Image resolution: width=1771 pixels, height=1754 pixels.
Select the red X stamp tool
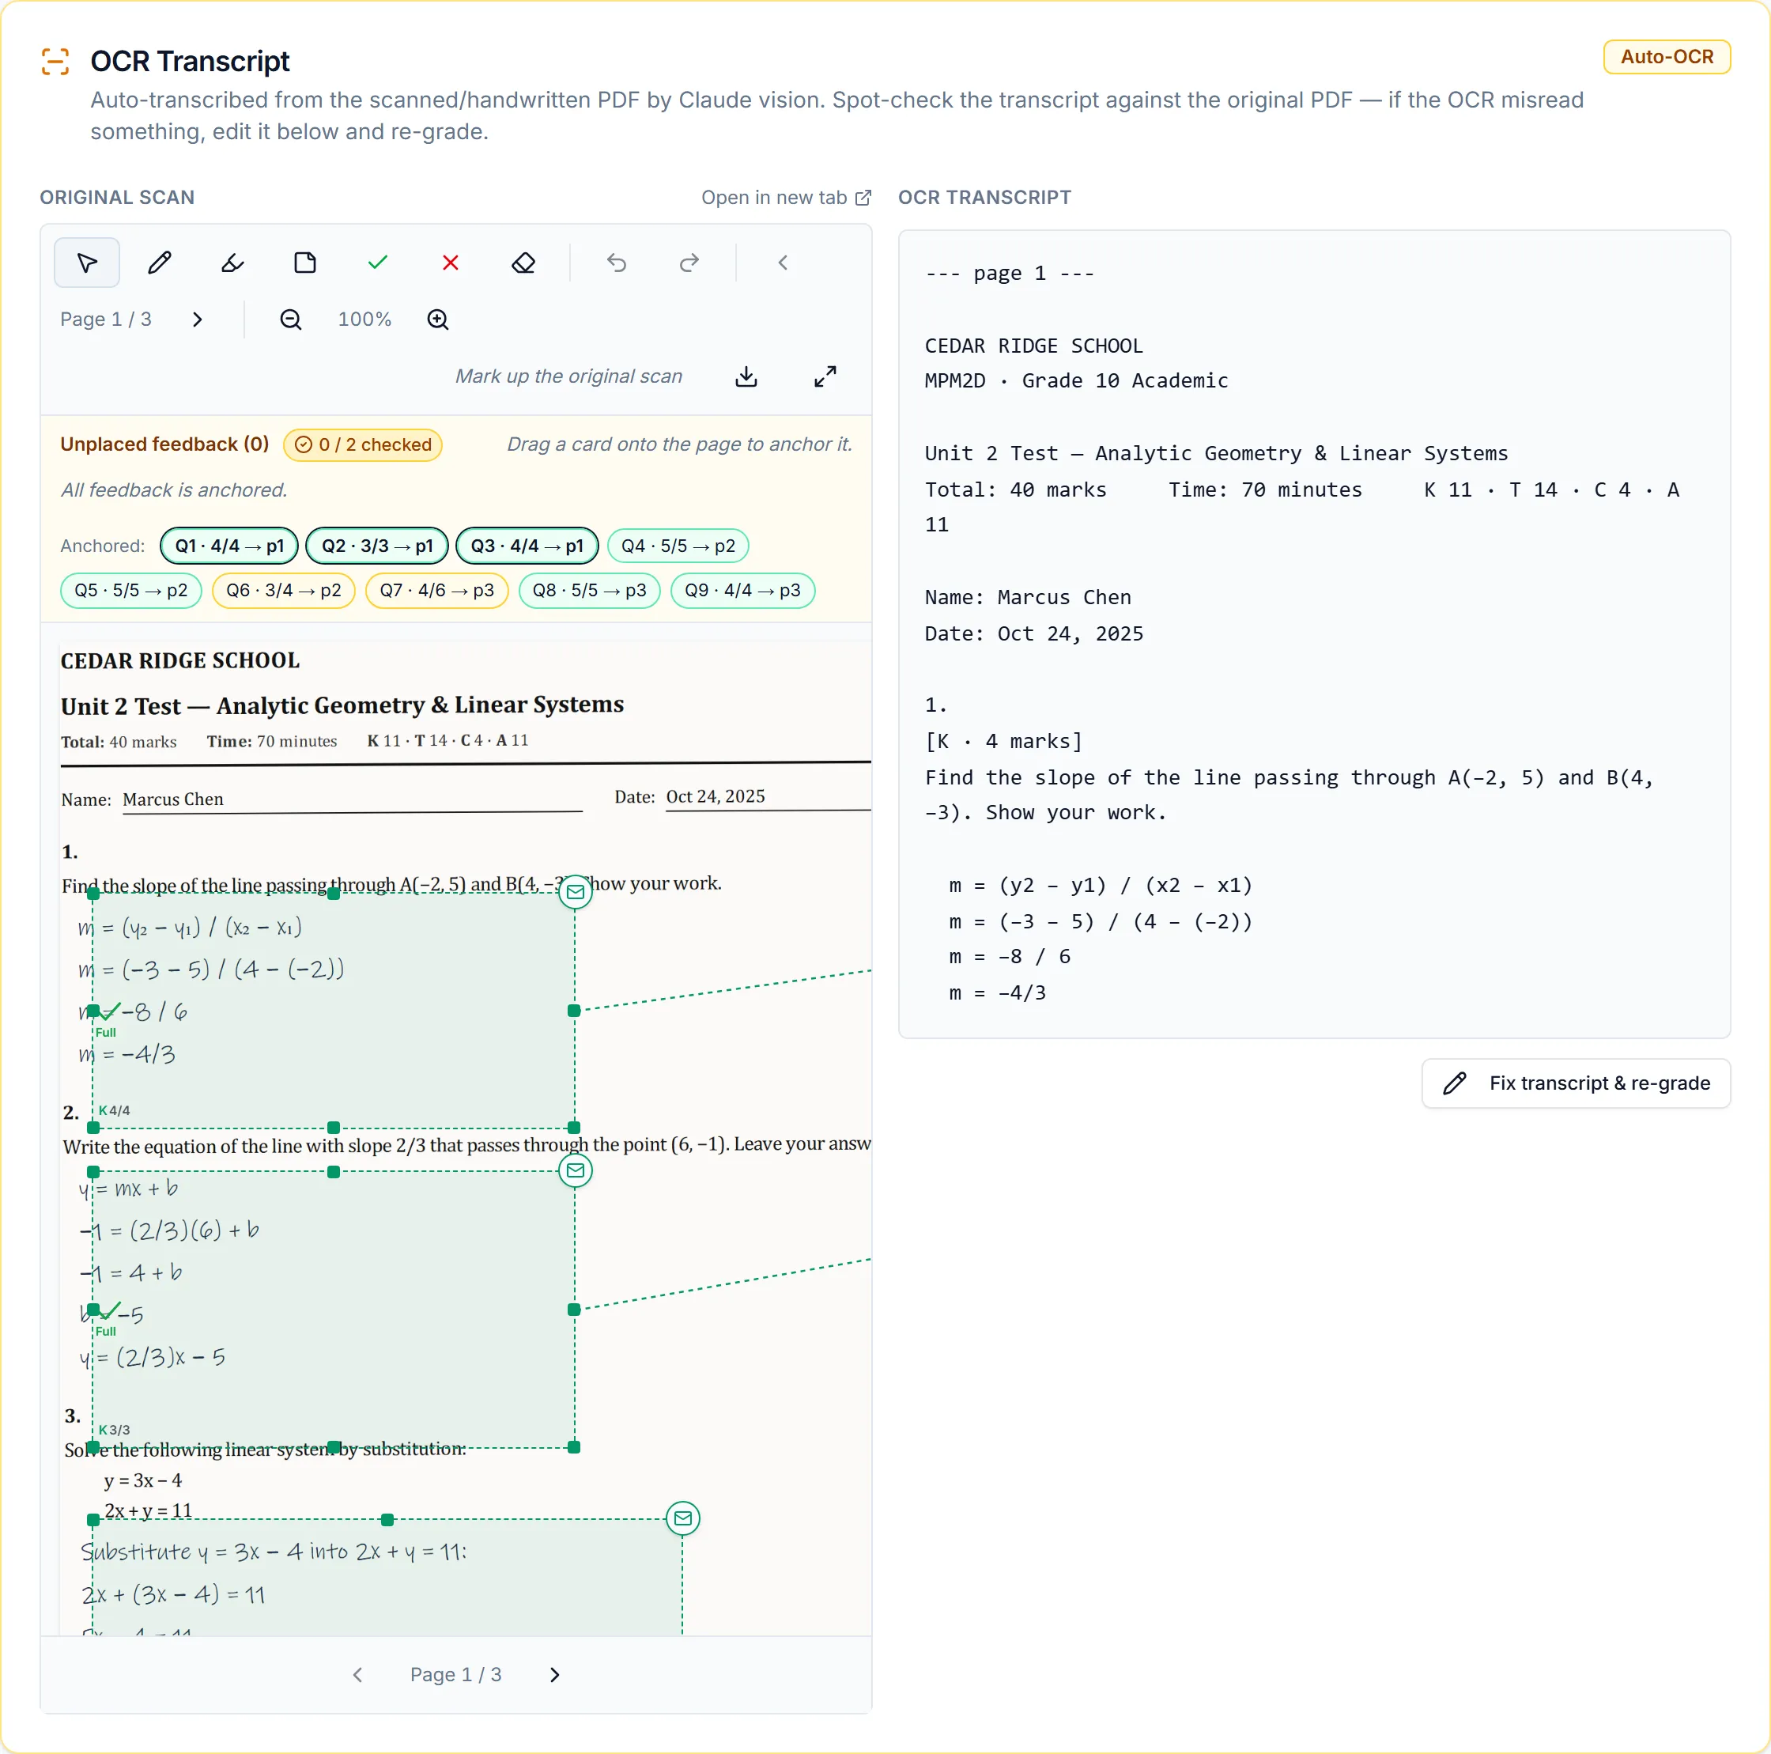(450, 263)
